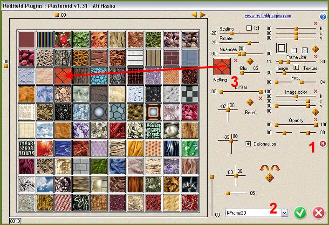Visit the www.redfieldplugins.com link
The width and height of the screenshot is (329, 225).
point(268,16)
